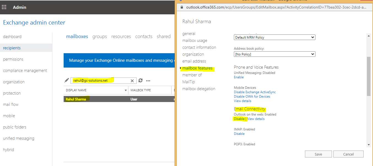The height and width of the screenshot is (166, 373).
Task: Select MailTip in dialog
Action: 188,82
